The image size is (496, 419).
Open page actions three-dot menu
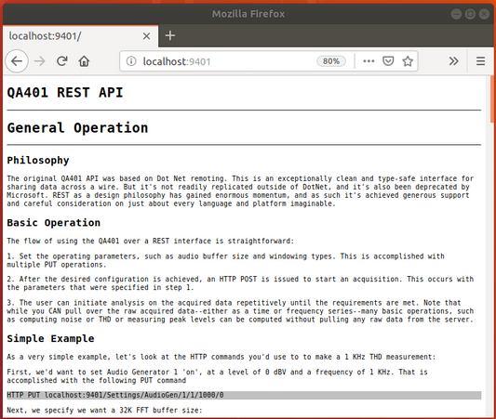[369, 61]
